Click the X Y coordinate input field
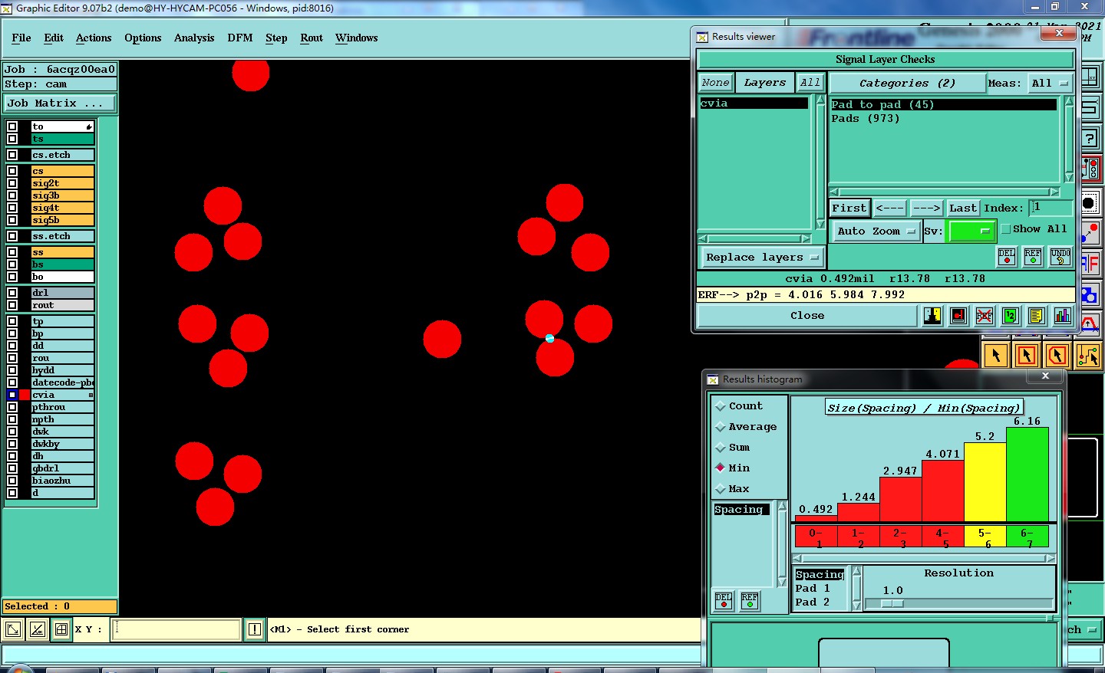Image resolution: width=1105 pixels, height=673 pixels. click(x=176, y=629)
